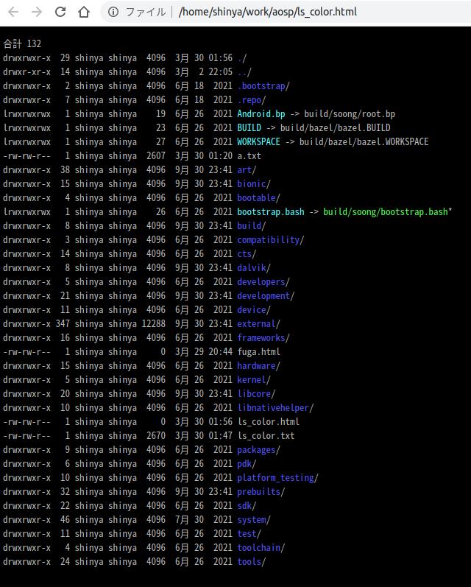Click the 'ファイル' label in address bar

146,12
